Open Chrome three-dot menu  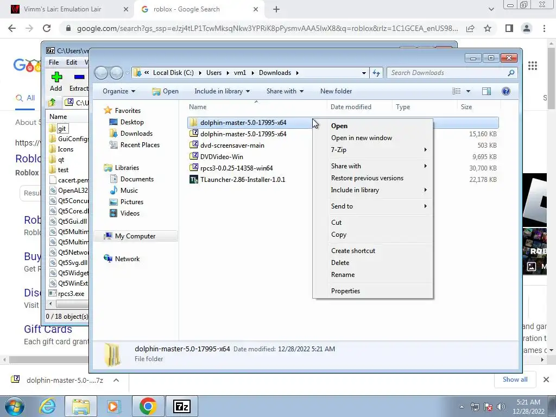click(544, 28)
